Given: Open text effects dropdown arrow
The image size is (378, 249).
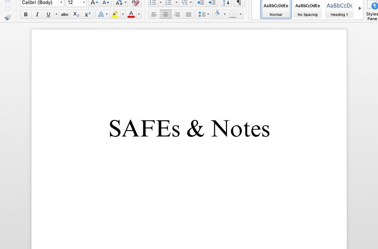Looking at the screenshot, I should point(107,14).
